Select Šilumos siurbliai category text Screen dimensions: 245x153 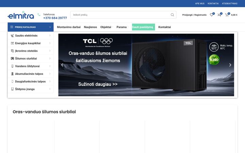click(x=26, y=58)
